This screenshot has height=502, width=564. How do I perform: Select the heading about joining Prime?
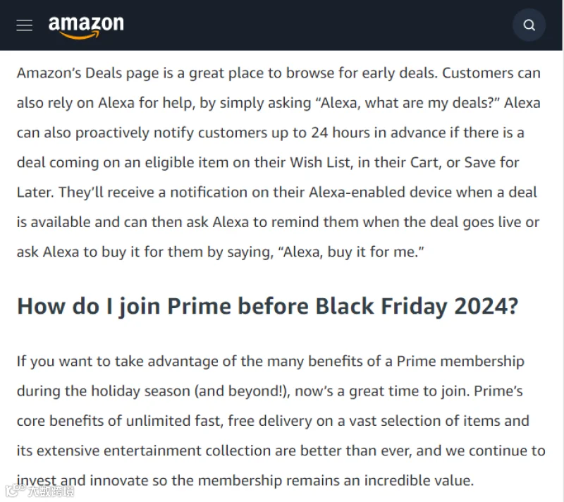(268, 307)
